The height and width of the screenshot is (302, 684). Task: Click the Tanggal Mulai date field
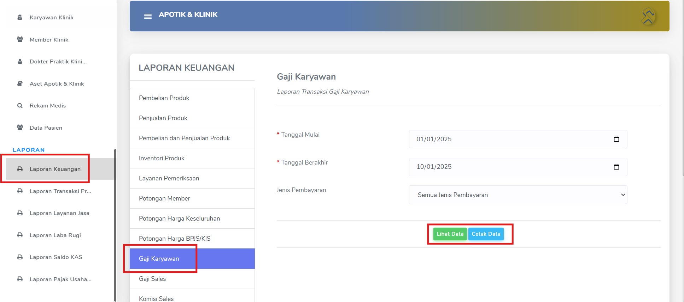(518, 139)
